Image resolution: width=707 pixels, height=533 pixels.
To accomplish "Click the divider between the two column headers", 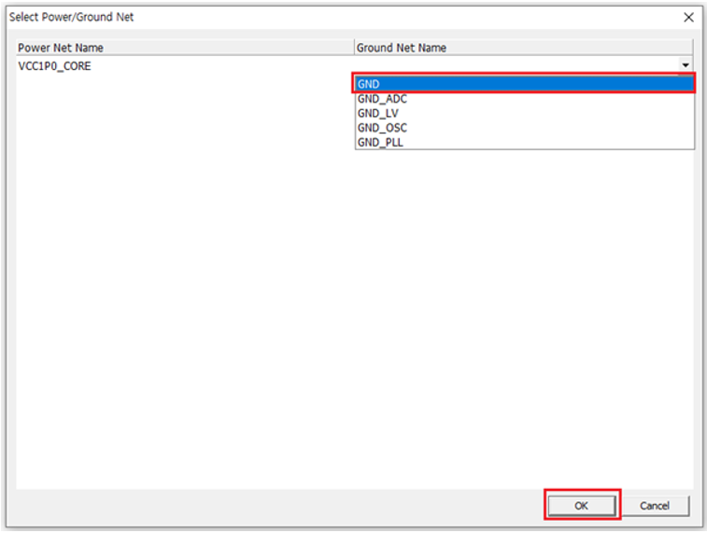I will [x=354, y=48].
